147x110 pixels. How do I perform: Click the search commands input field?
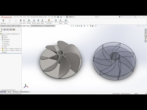127,17
